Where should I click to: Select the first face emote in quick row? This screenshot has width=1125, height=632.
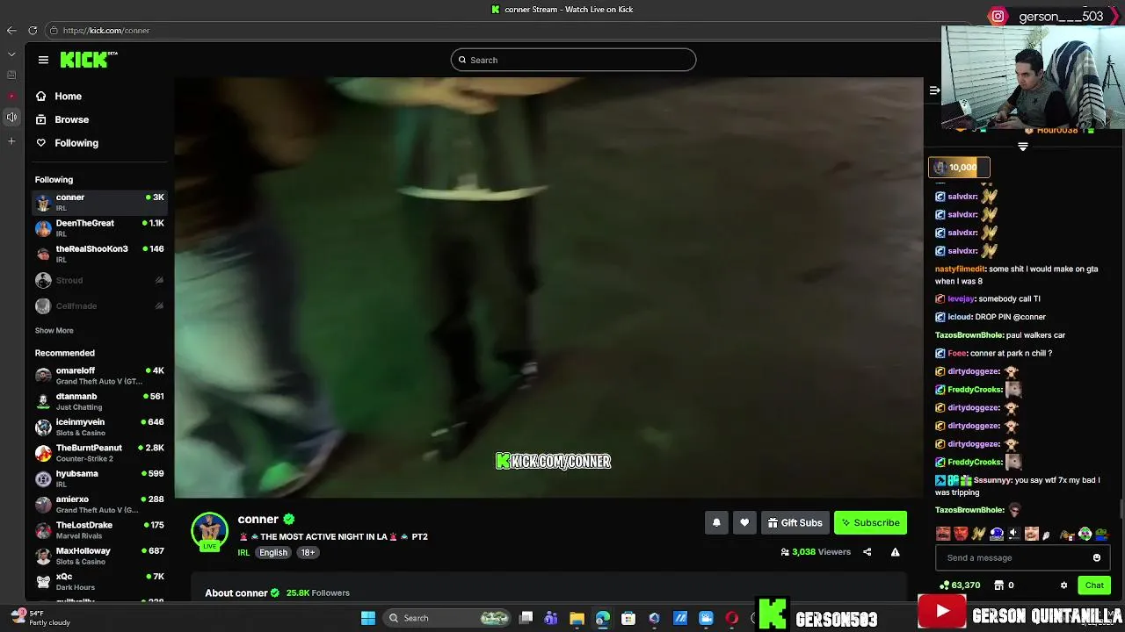943,534
